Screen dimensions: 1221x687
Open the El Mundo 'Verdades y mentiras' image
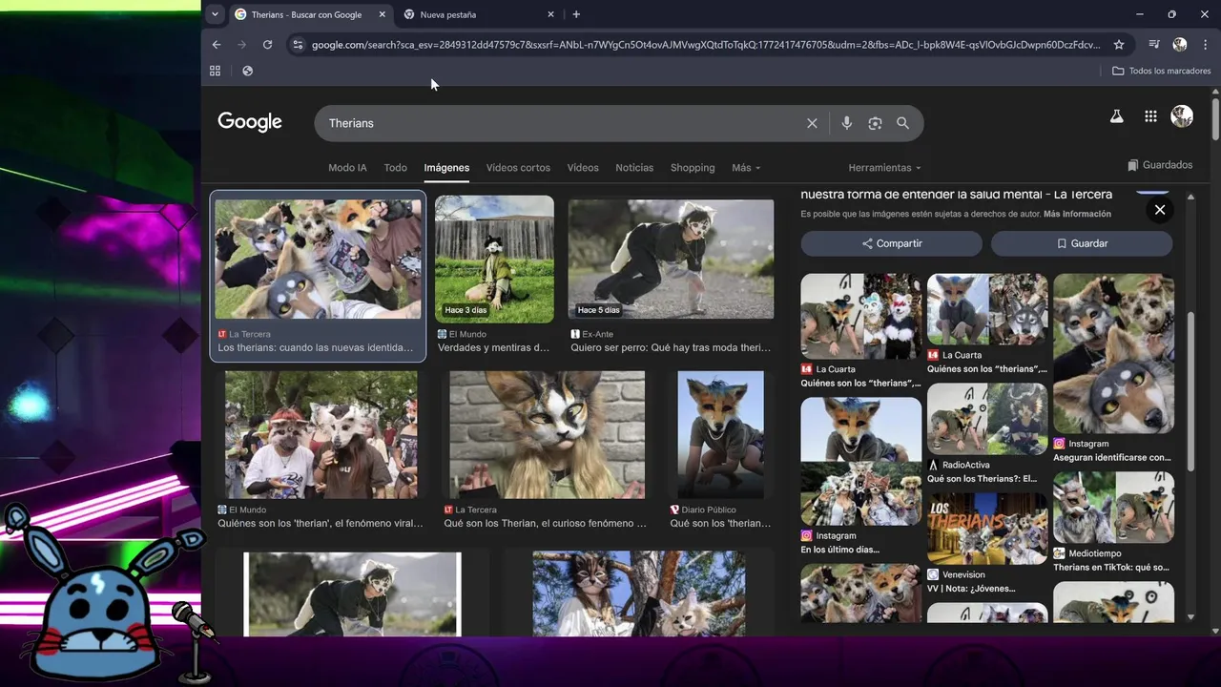click(494, 260)
